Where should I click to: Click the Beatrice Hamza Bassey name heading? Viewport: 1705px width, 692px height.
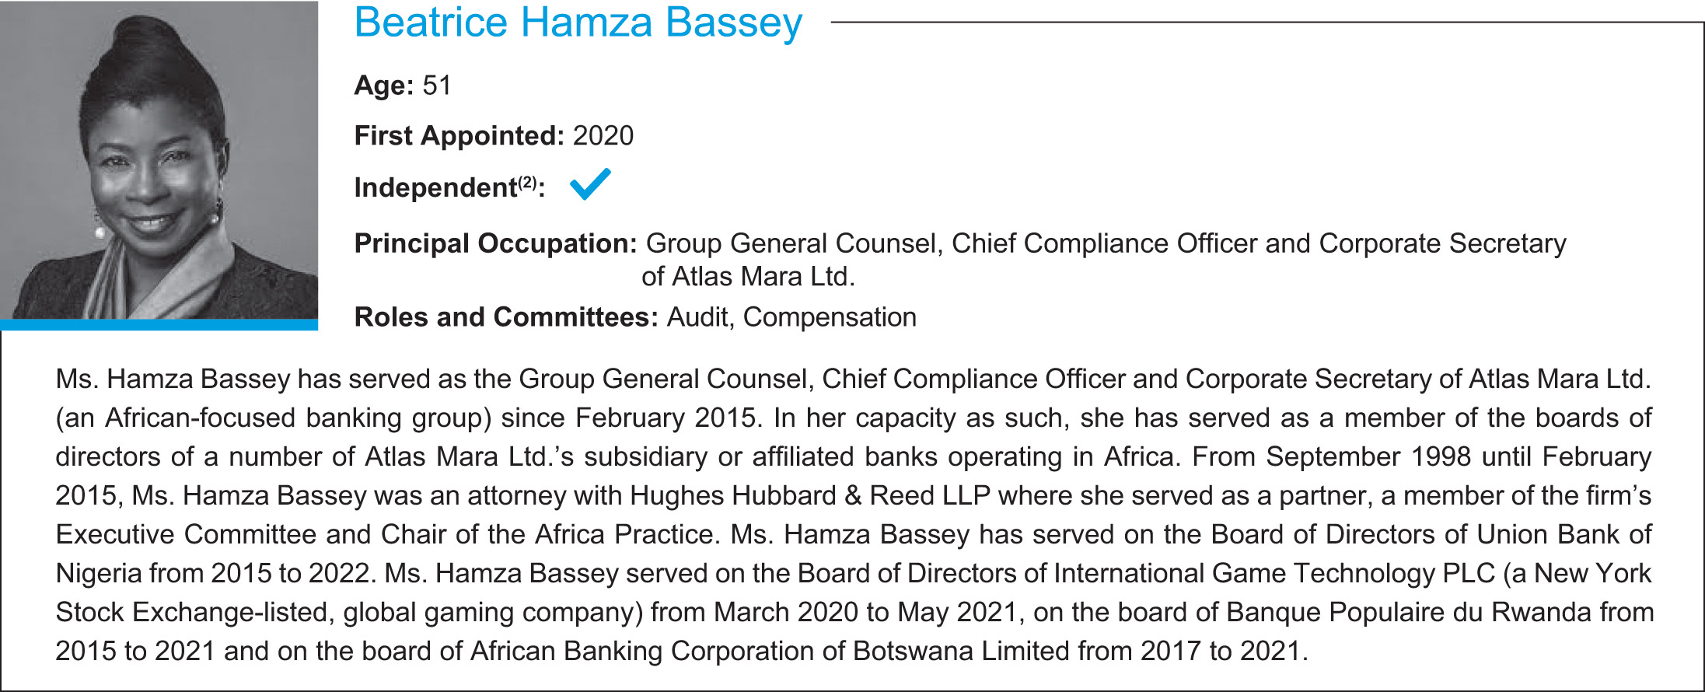point(578,23)
